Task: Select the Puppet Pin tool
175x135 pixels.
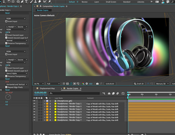Action: pyautogui.click(x=49, y=2)
